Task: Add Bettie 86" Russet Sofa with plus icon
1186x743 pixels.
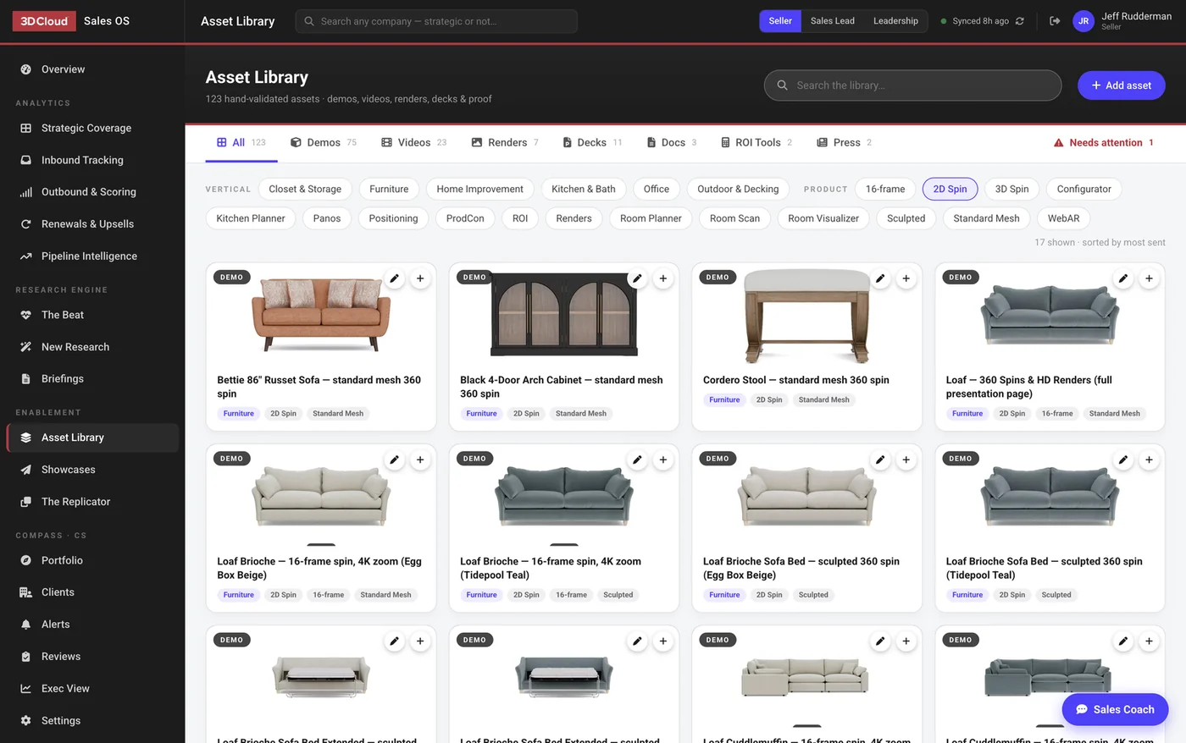Action: click(420, 278)
